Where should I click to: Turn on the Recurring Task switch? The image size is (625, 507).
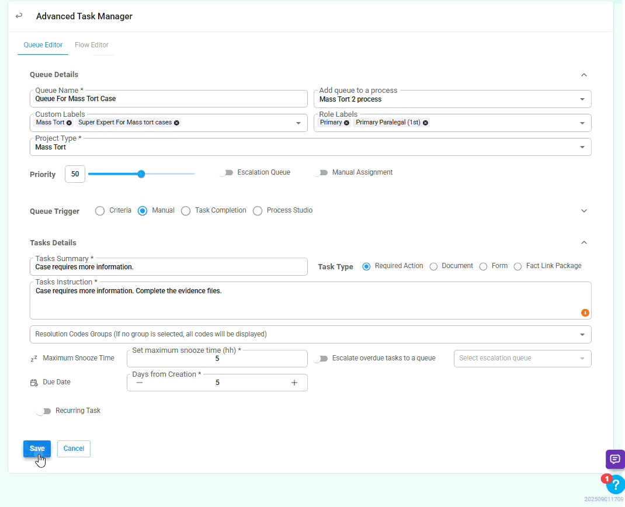point(44,411)
